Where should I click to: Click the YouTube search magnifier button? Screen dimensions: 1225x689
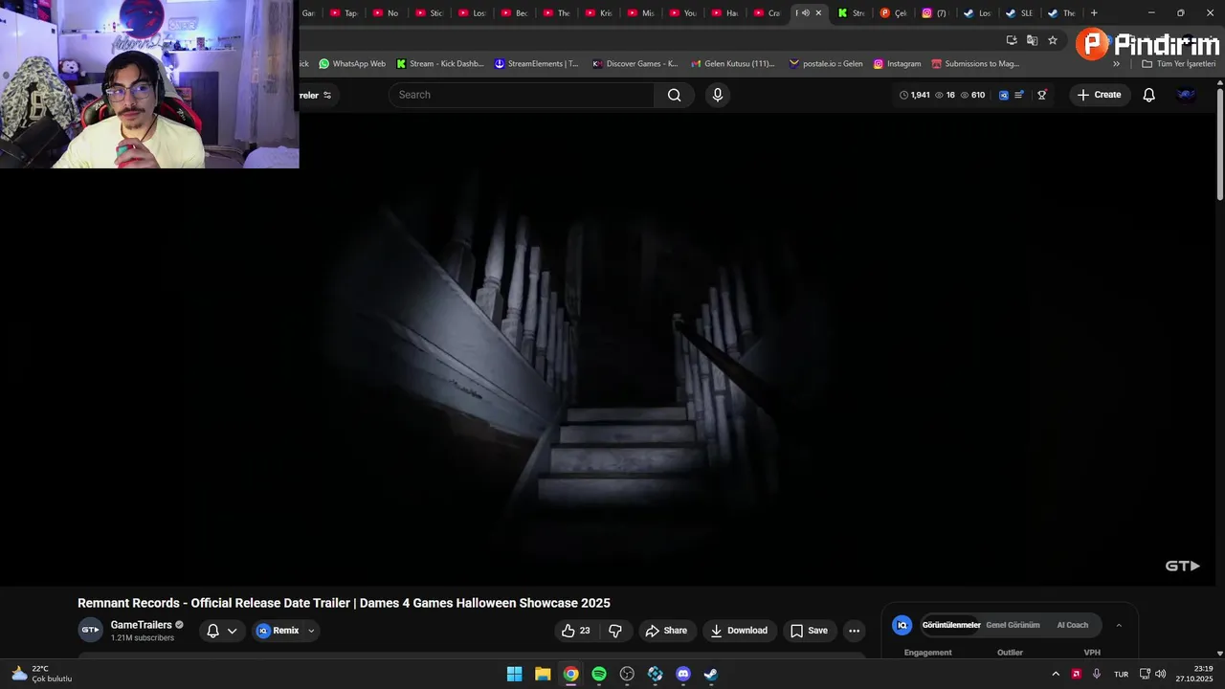coord(675,95)
